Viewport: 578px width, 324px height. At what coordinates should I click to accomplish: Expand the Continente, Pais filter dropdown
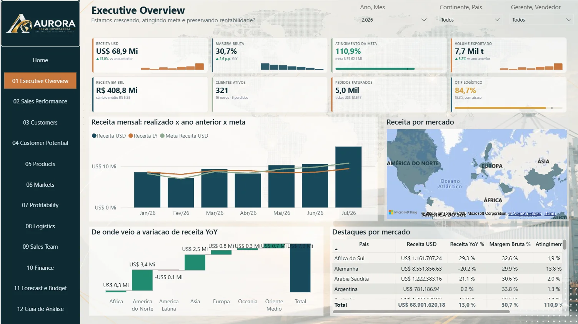coord(470,20)
